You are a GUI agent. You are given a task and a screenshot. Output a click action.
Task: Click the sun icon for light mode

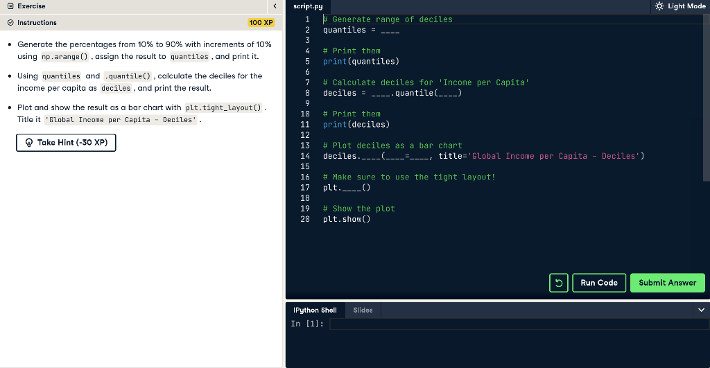click(x=659, y=6)
